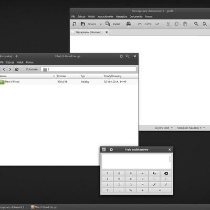The image size is (210, 210).
Task: Open the Wyszukiwanie menu in gedit
Action: (x=106, y=17)
